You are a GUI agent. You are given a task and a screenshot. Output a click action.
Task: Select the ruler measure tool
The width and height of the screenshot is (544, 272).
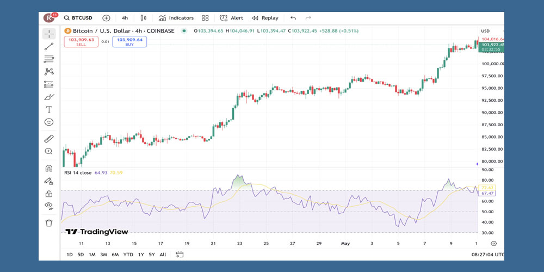coord(49,139)
